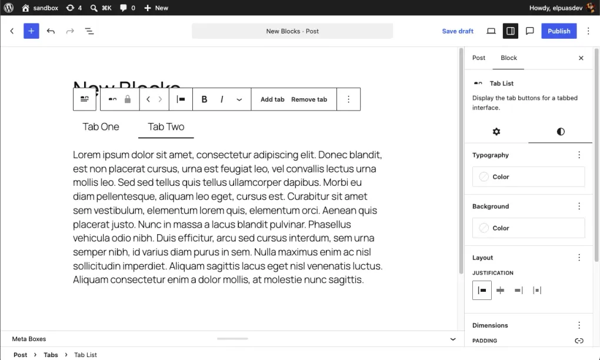
Task: Select the Tab One tab
Action: (x=101, y=126)
